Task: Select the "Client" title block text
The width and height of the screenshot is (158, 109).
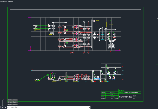Action: click(x=121, y=90)
